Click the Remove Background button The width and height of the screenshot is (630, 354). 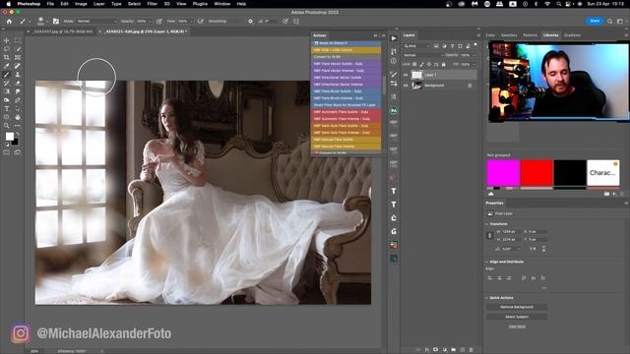click(x=517, y=307)
